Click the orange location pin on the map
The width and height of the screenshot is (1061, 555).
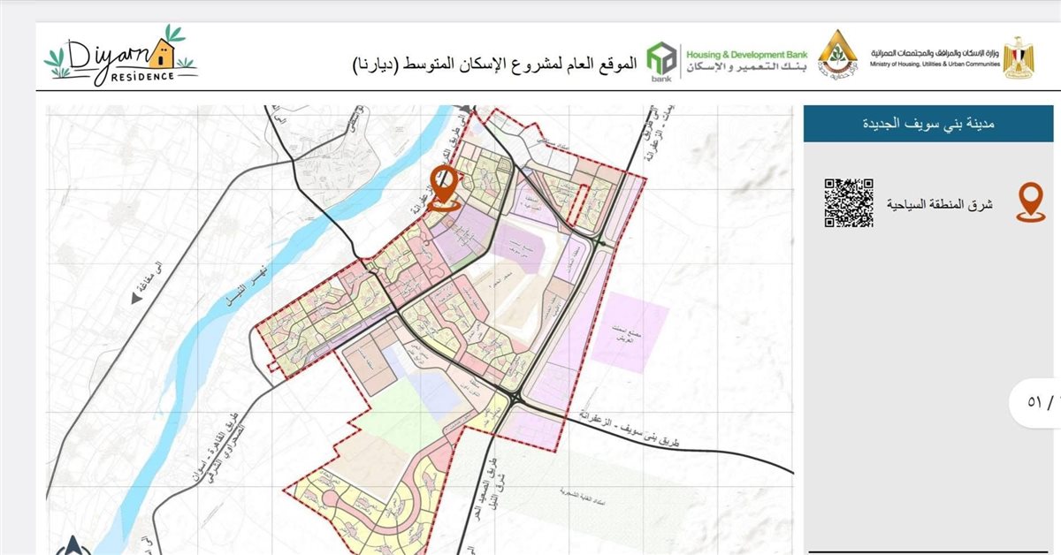coord(444,186)
